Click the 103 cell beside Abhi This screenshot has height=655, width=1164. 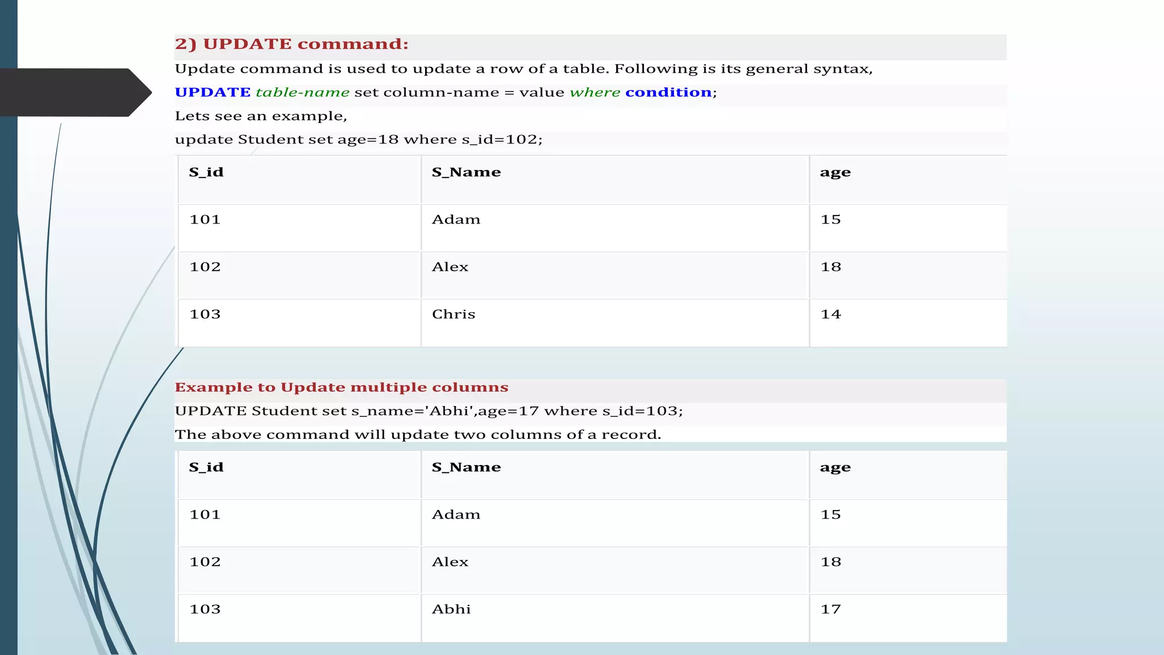[300, 619]
